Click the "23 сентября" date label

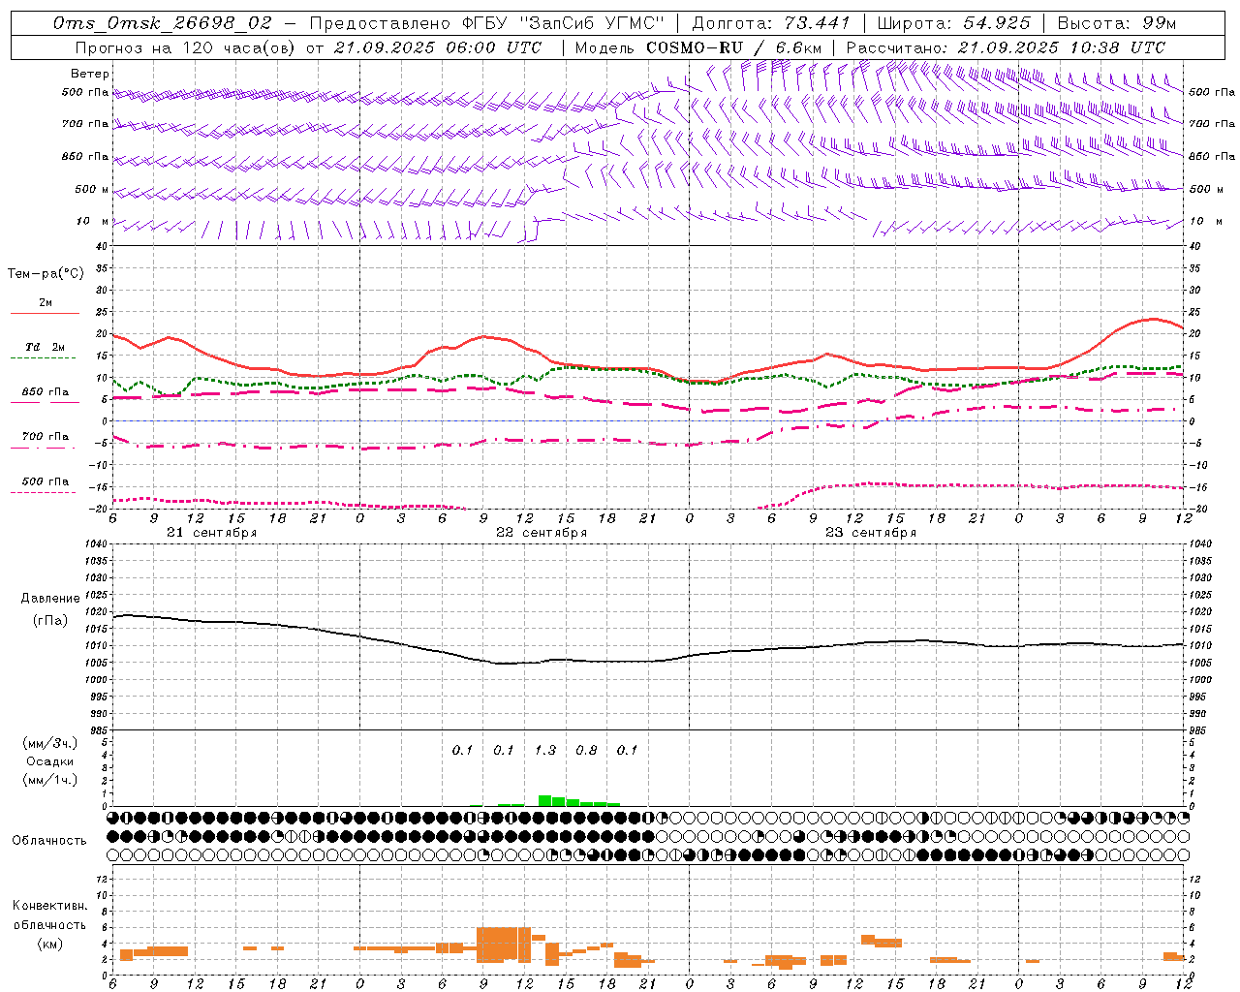point(870,532)
